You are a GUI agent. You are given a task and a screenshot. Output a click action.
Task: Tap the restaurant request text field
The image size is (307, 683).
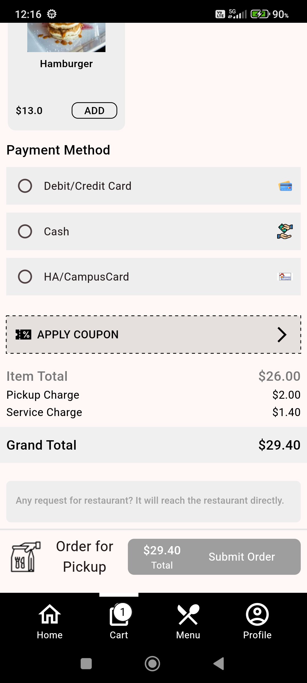tap(153, 501)
